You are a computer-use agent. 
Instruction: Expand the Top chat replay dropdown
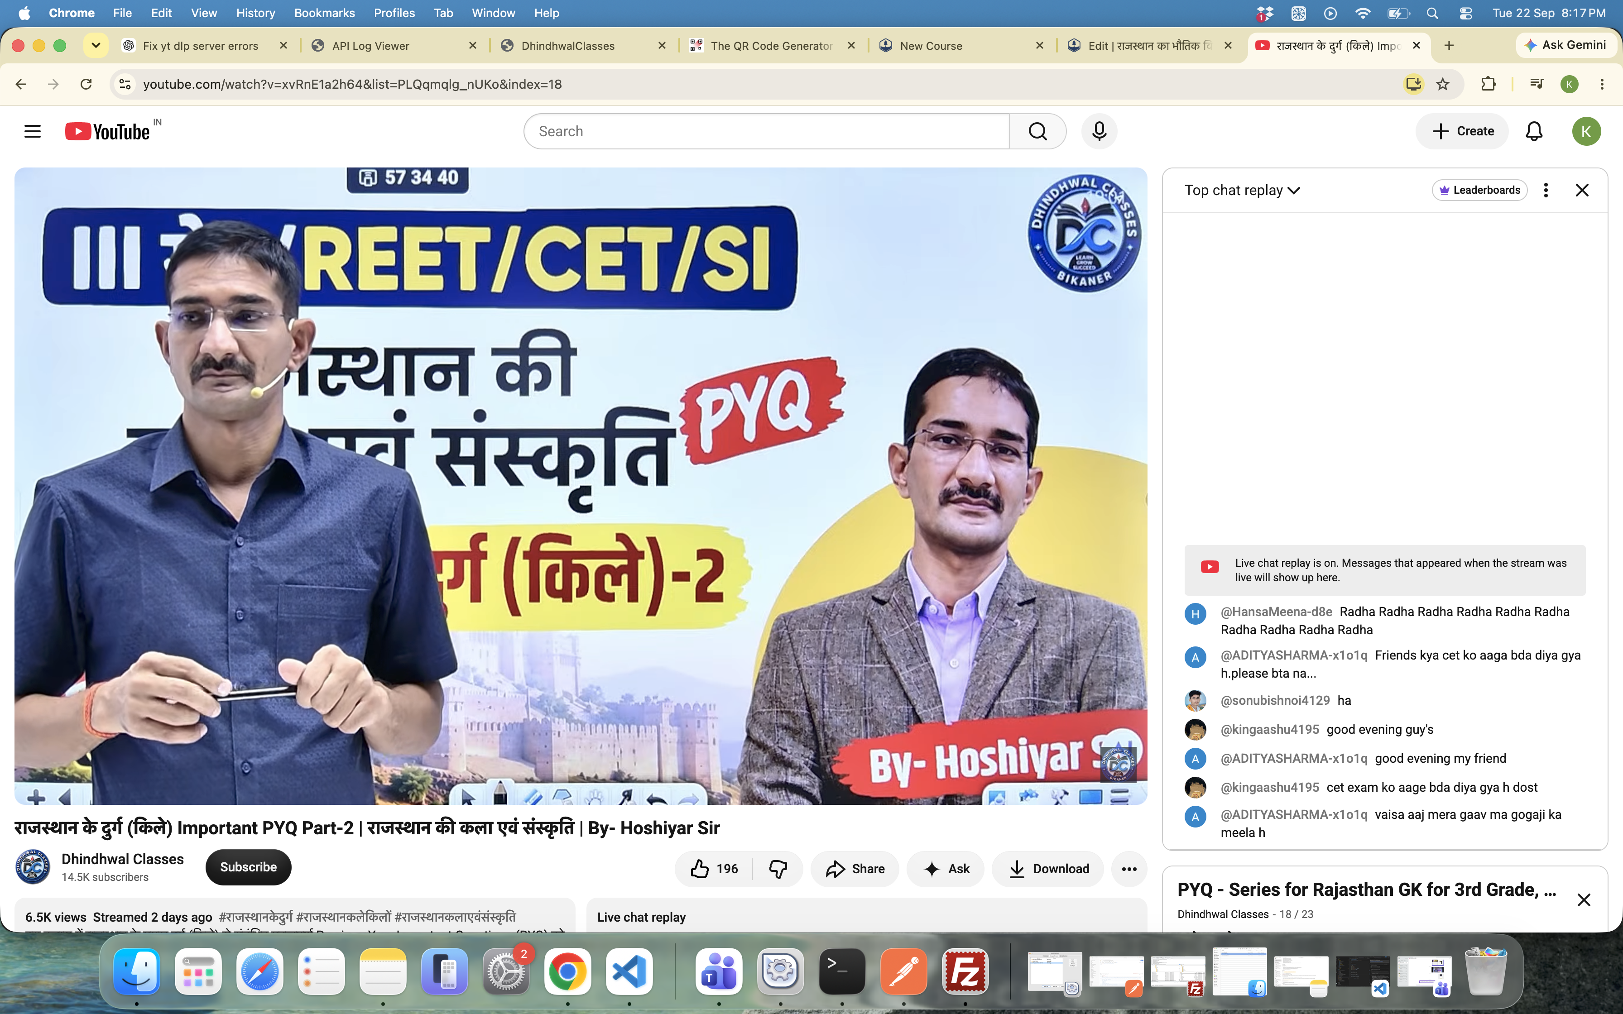[x=1242, y=191]
